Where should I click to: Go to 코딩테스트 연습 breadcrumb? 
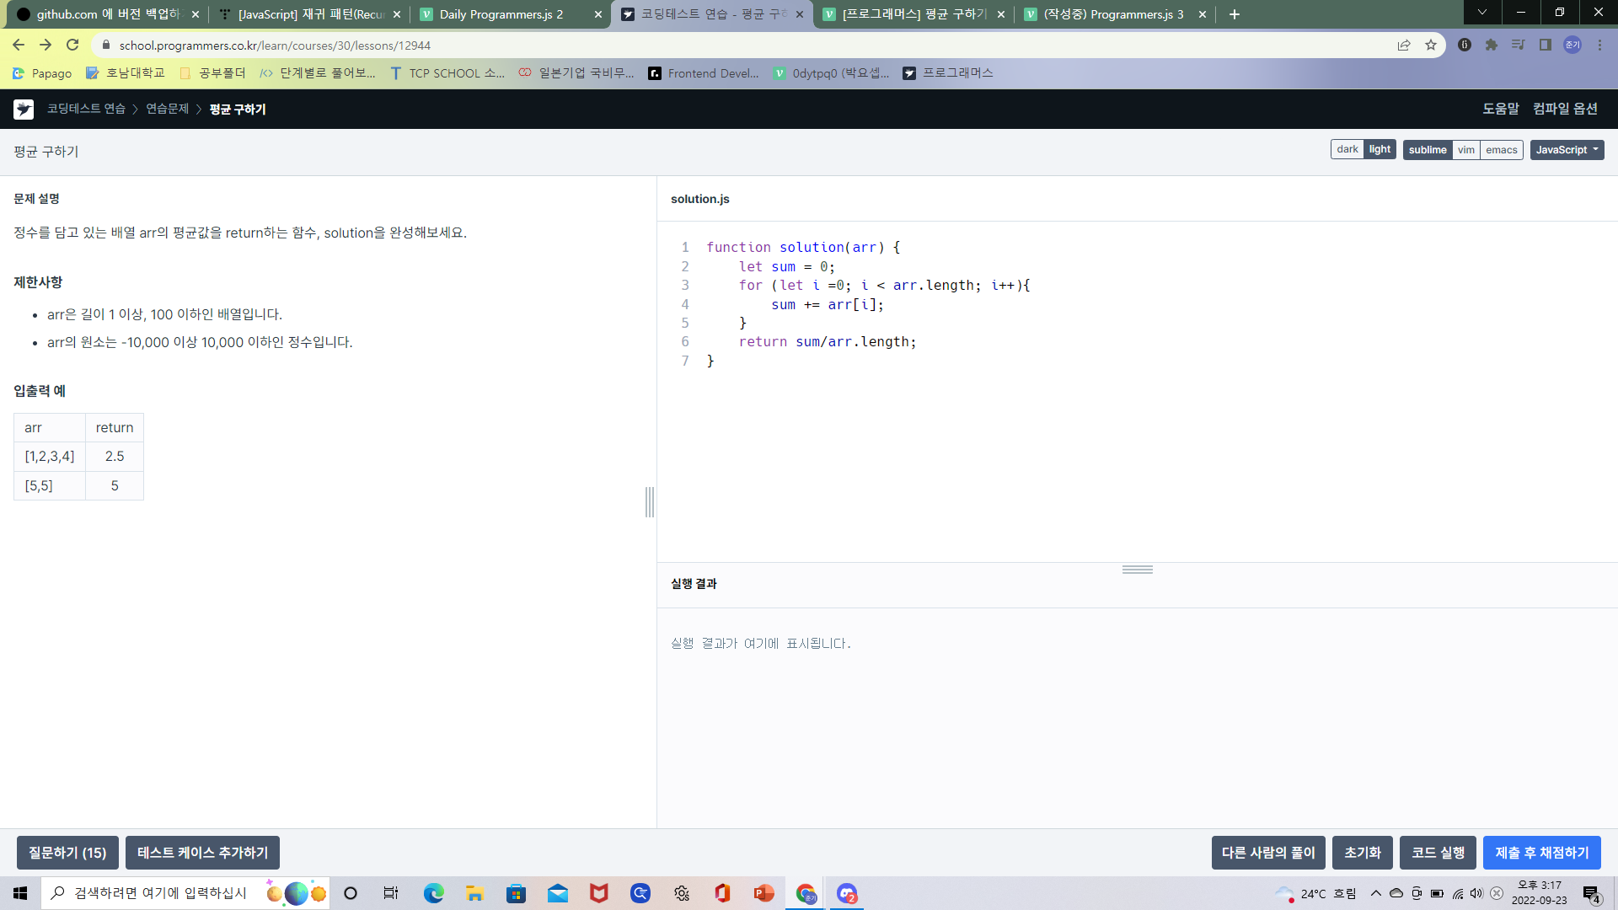pyautogui.click(x=86, y=109)
